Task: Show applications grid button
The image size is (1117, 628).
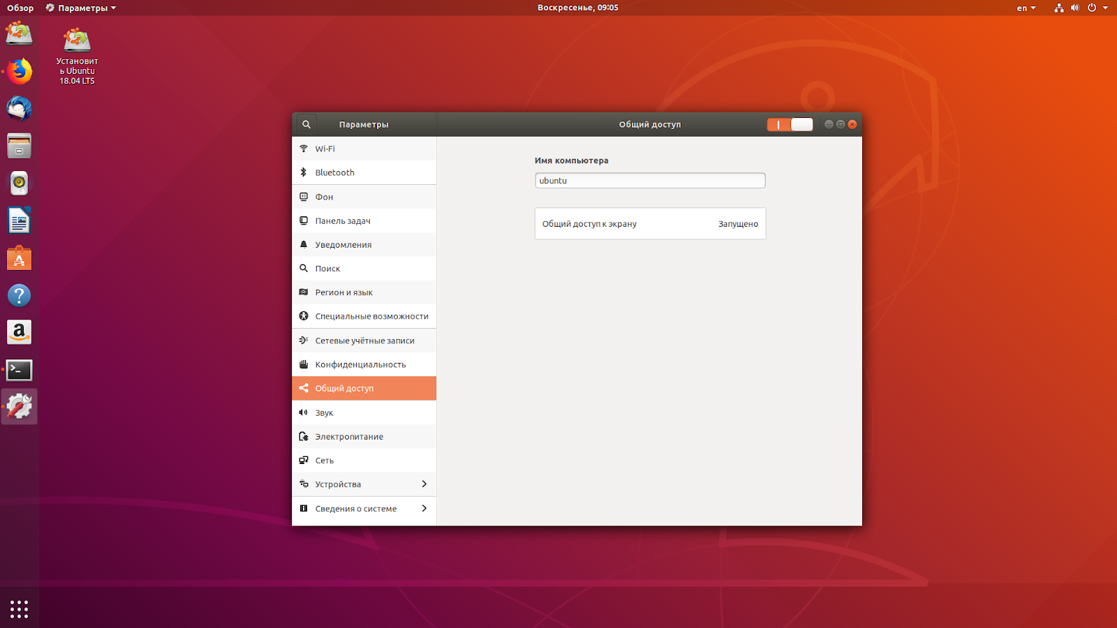Action: click(20, 609)
